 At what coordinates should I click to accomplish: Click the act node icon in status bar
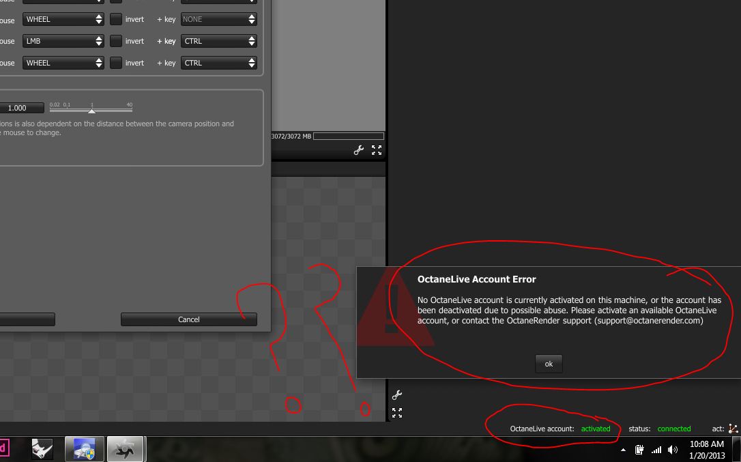(x=733, y=429)
